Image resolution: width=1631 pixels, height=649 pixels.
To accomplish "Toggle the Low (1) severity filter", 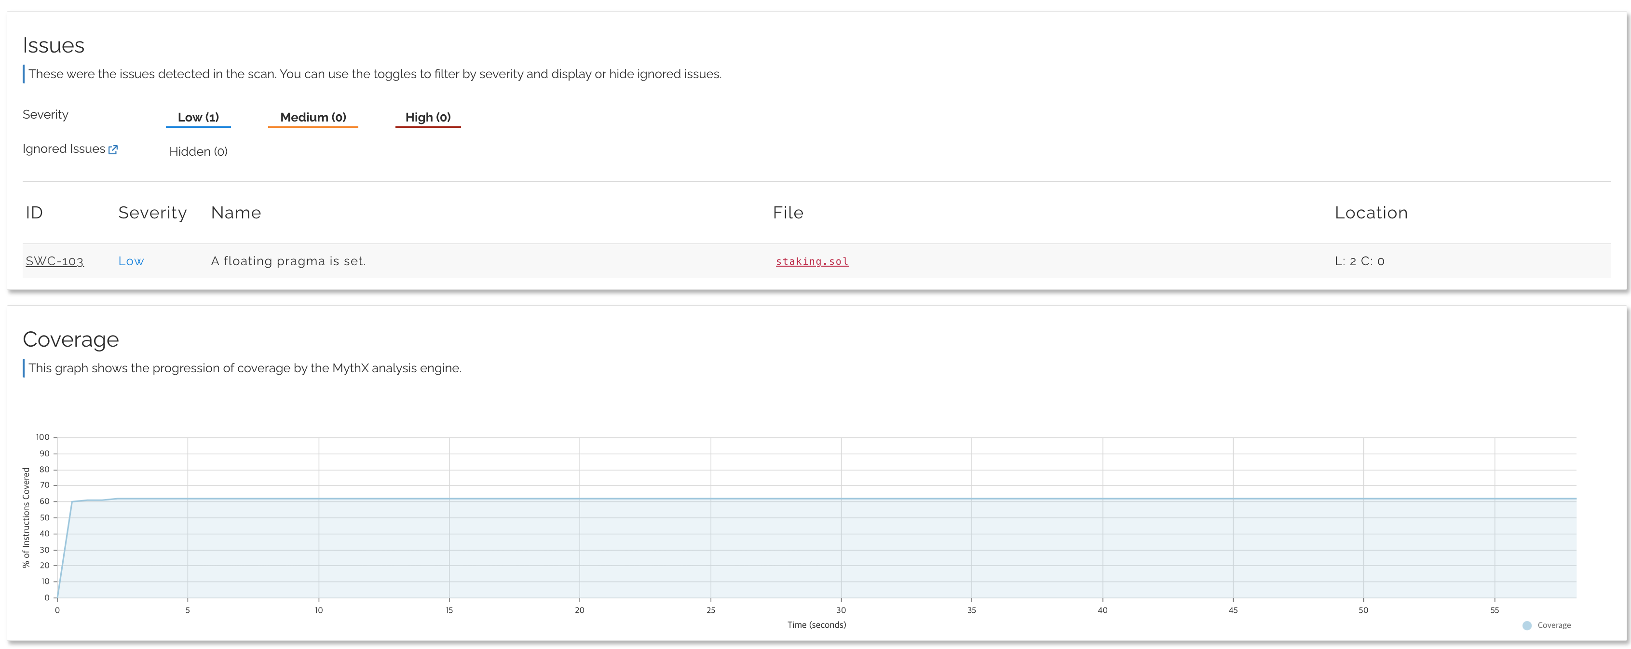I will (x=198, y=117).
